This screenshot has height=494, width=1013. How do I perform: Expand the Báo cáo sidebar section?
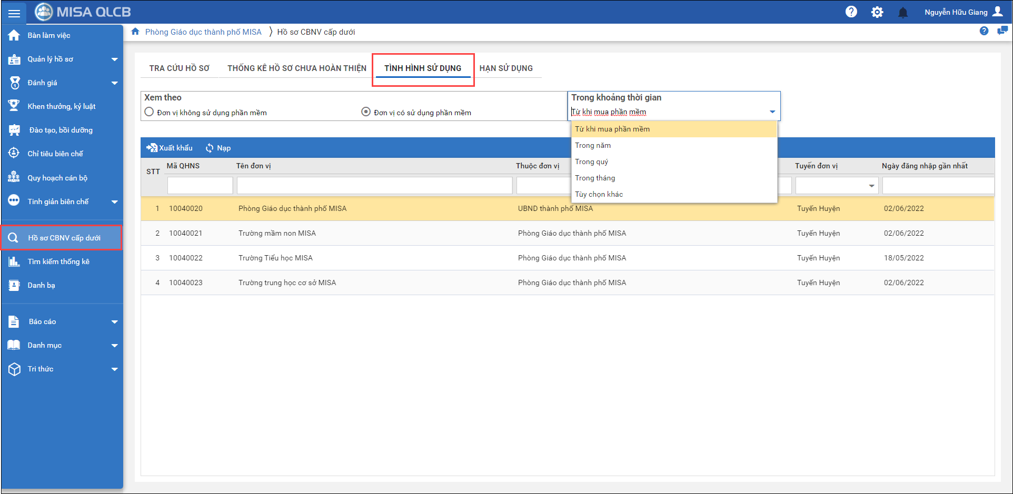(114, 322)
